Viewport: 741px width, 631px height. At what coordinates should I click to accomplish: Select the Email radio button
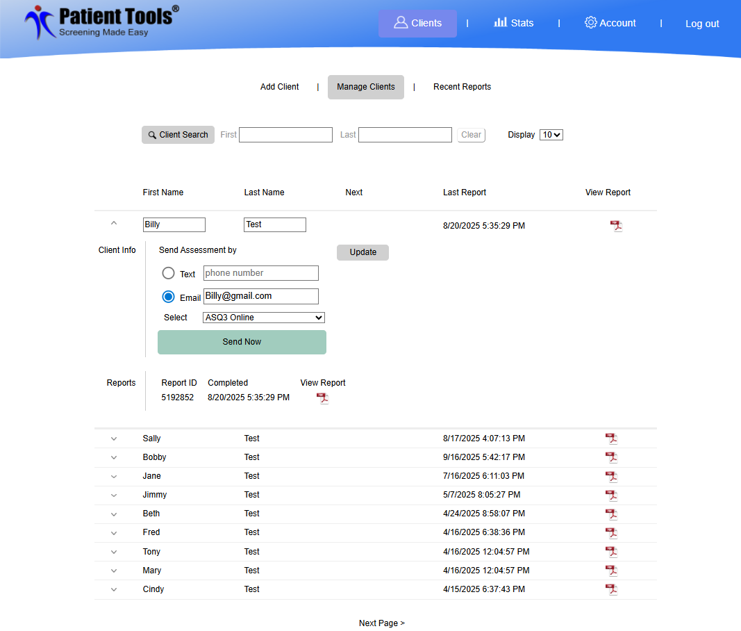pyautogui.click(x=168, y=297)
